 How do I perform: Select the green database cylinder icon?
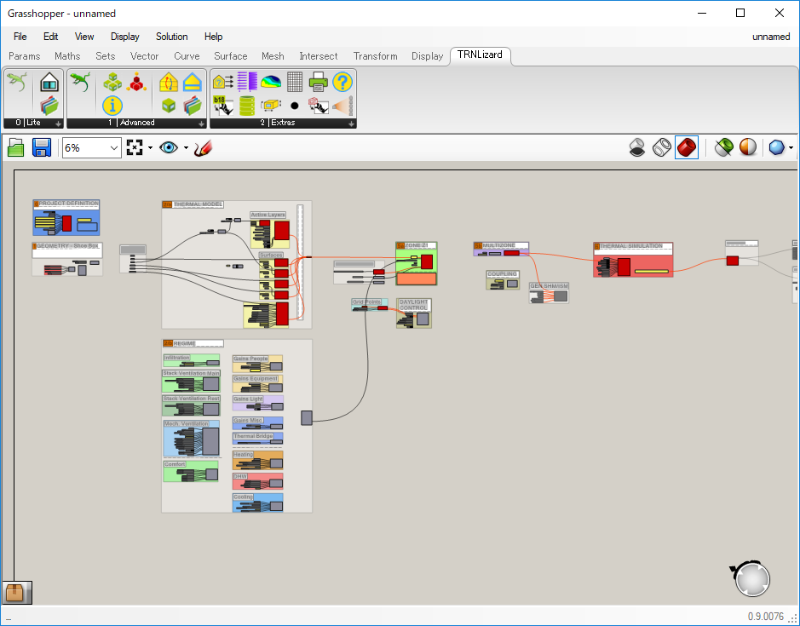tap(247, 106)
